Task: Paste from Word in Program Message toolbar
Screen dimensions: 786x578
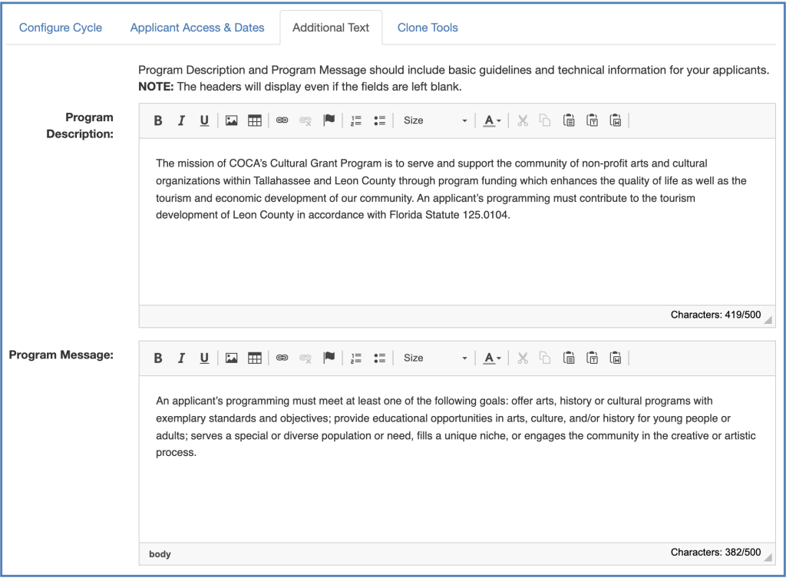Action: 615,358
